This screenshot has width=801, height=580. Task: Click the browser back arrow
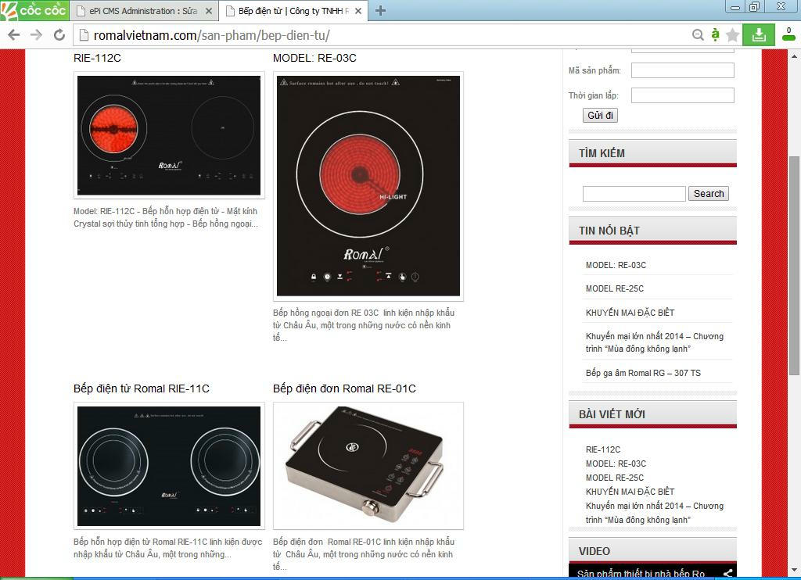[13, 35]
